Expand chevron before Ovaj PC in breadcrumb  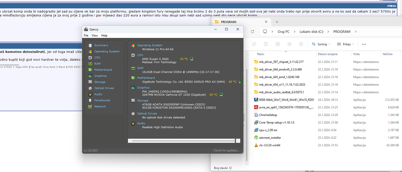pyautogui.click(x=272, y=32)
